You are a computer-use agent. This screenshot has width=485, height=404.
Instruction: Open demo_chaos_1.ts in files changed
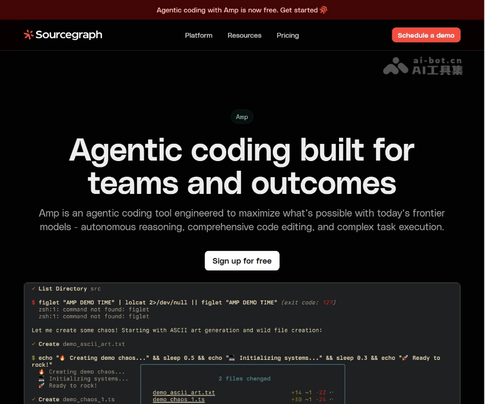tap(178, 400)
